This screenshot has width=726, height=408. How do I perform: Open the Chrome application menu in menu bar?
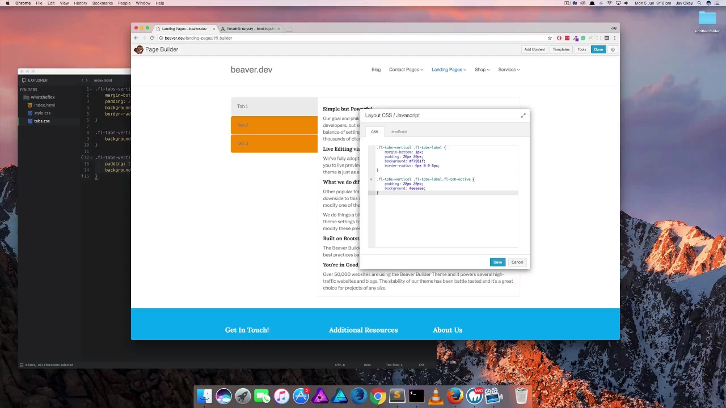click(23, 3)
